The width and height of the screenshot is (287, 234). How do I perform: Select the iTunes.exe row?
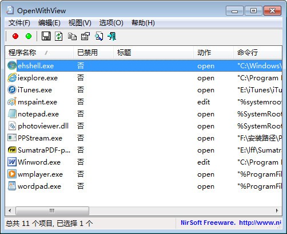pos(144,89)
